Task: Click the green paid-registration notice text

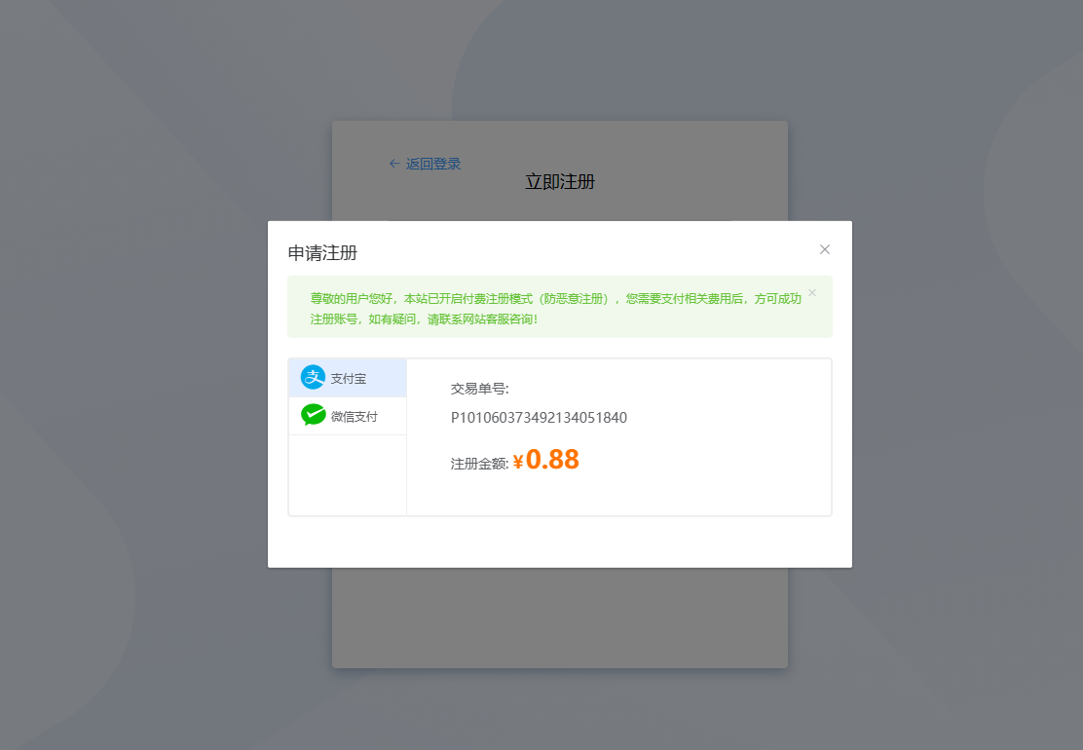Action: pos(555,308)
